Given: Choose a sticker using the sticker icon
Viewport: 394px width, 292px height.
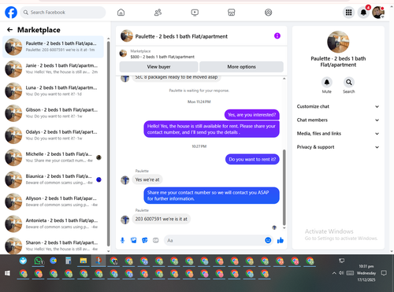Looking at the screenshot, I should coord(145,240).
